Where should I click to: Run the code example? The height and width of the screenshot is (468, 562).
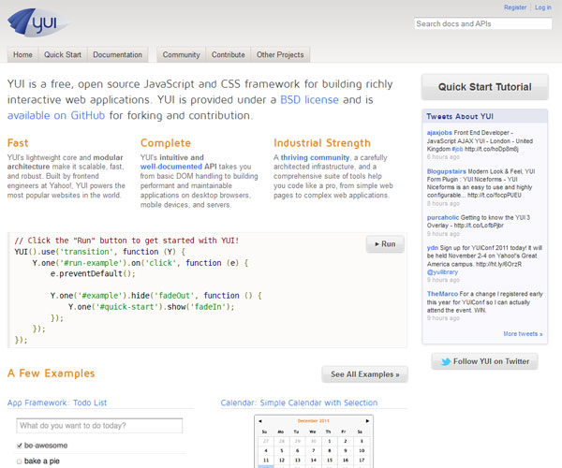385,244
